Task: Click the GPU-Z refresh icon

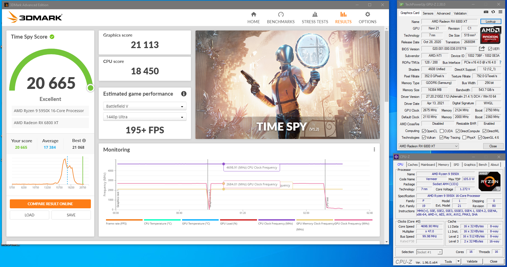Action: pos(493,12)
